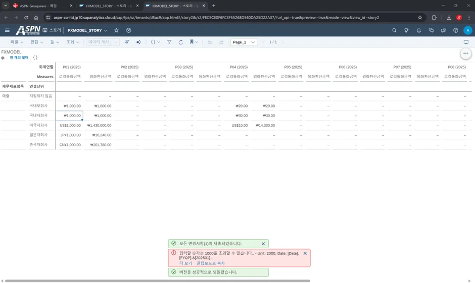Click the present fullscreen display icon
This screenshot has width=475, height=283.
pyautogui.click(x=466, y=42)
